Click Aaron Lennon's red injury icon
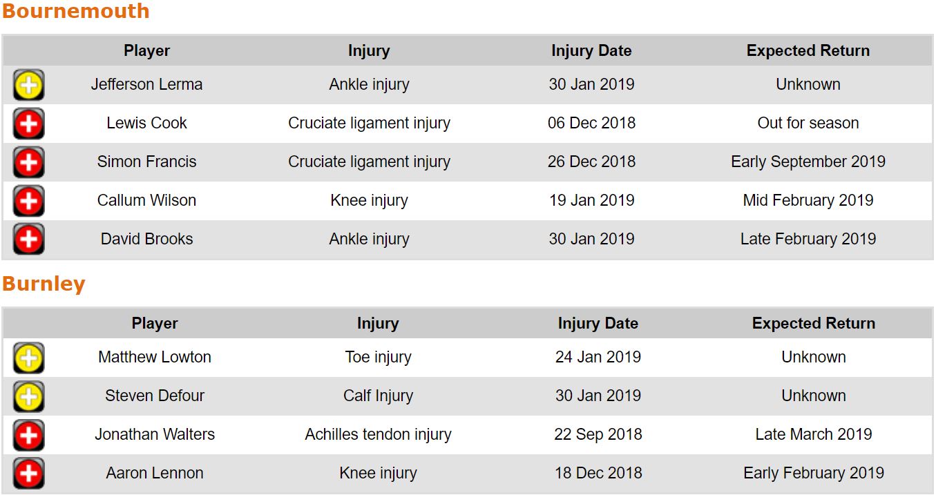Viewport: 936px width, 495px height. [x=28, y=474]
